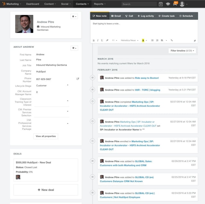Viewport: 205px width, 204px height.
Task: Click the New deal button
Action: click(46, 190)
